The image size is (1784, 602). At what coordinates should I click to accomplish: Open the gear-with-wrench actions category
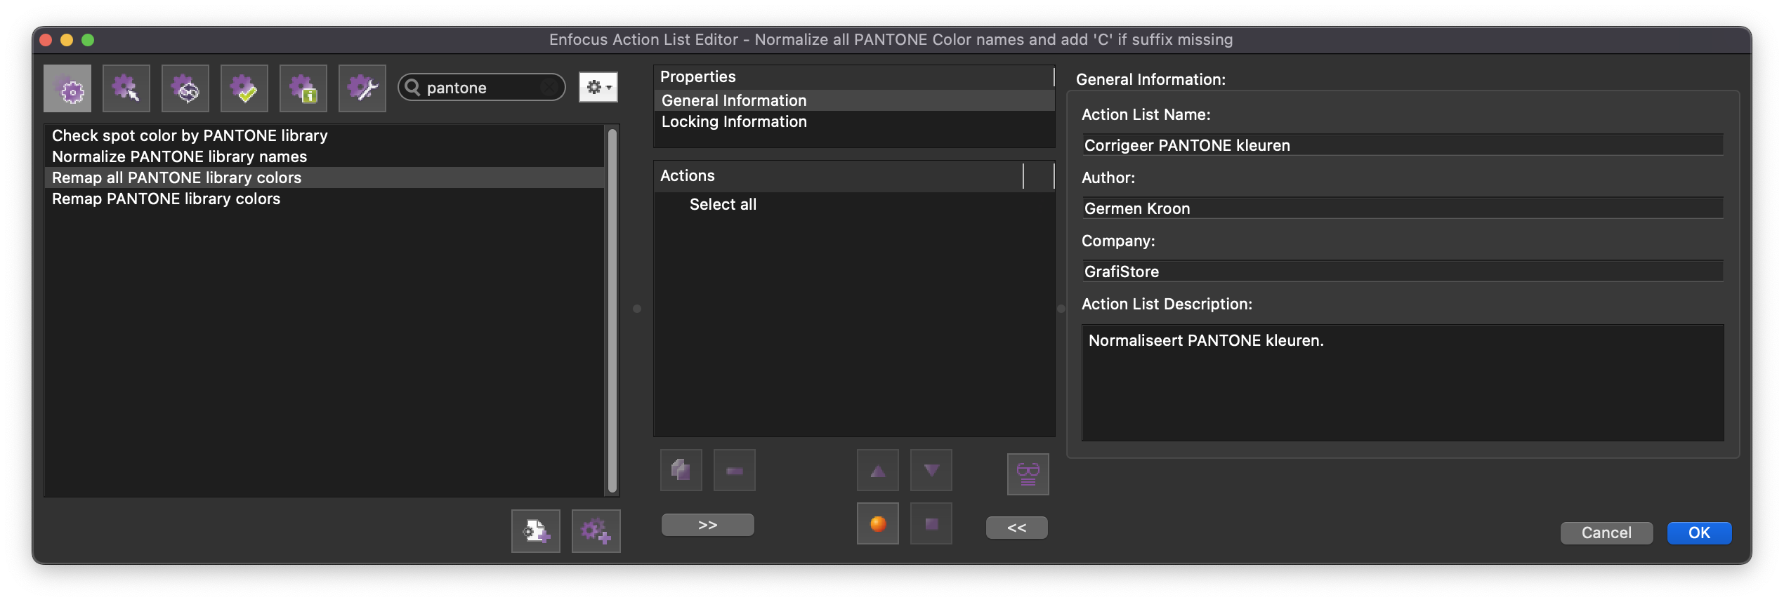click(x=362, y=88)
